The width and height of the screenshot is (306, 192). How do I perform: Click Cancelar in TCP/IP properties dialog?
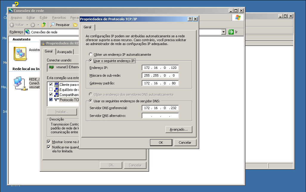coord(185,143)
